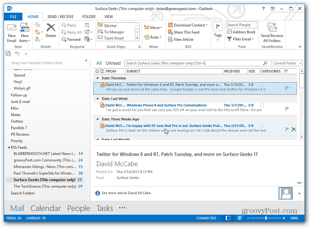Click the navigation more options dots
Image resolution: width=311 pixels, height=228 pixels.
tap(122, 208)
